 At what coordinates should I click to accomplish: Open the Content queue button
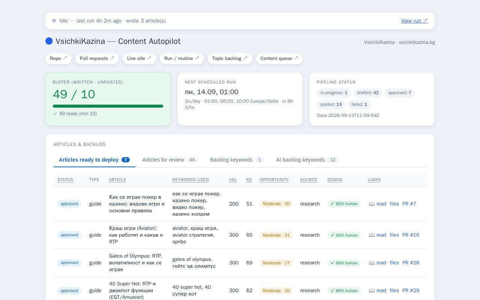click(x=279, y=58)
